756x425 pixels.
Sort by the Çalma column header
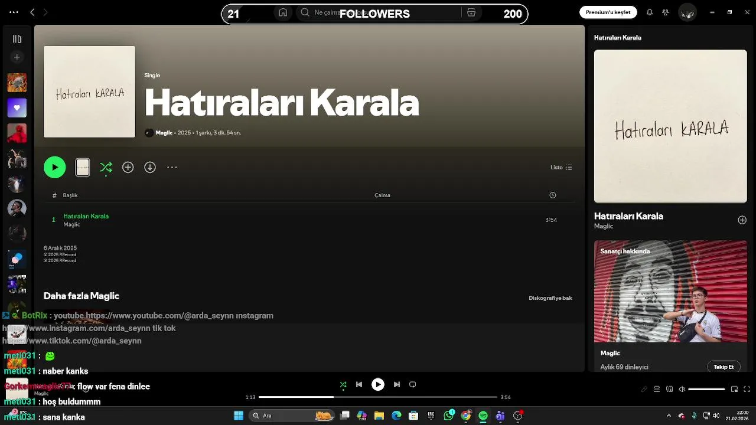[382, 195]
